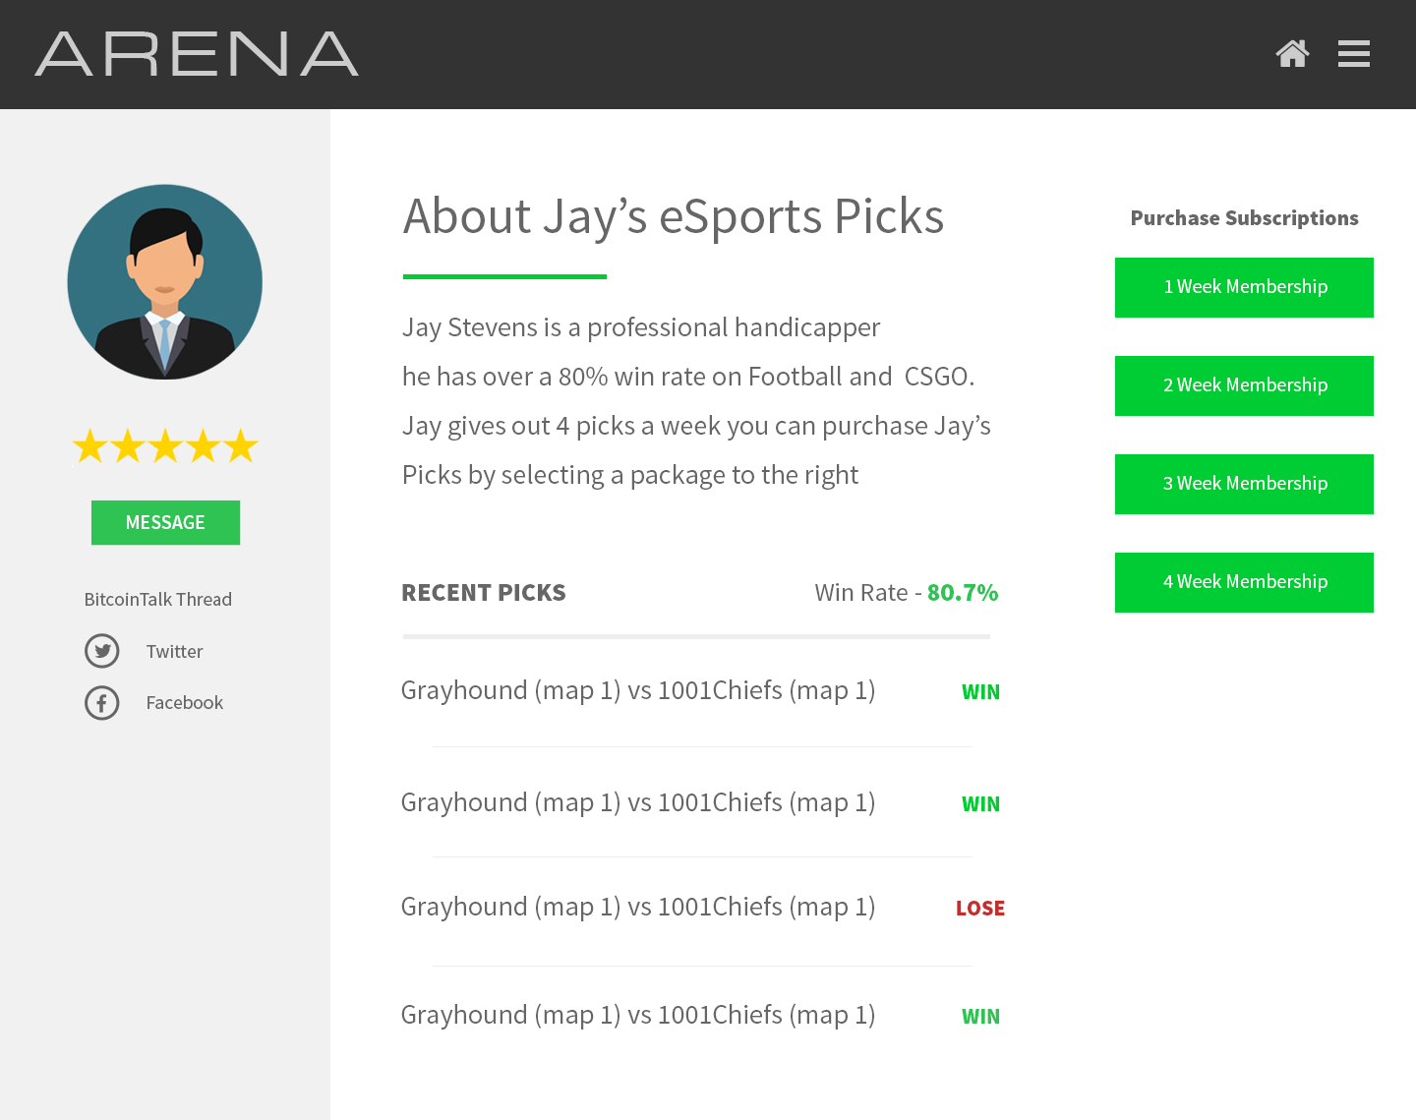Buy the 4 Week Membership

pyautogui.click(x=1244, y=582)
